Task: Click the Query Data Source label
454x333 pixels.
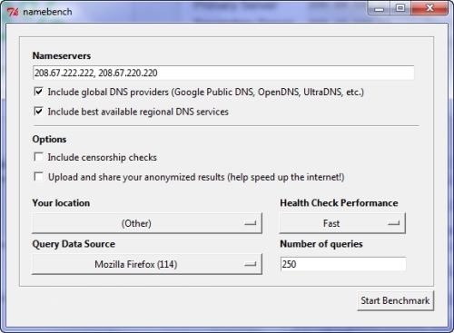Action: tap(74, 244)
